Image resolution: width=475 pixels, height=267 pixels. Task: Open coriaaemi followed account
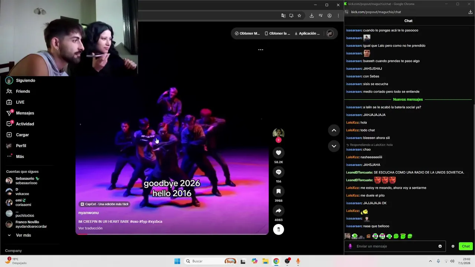23,202
